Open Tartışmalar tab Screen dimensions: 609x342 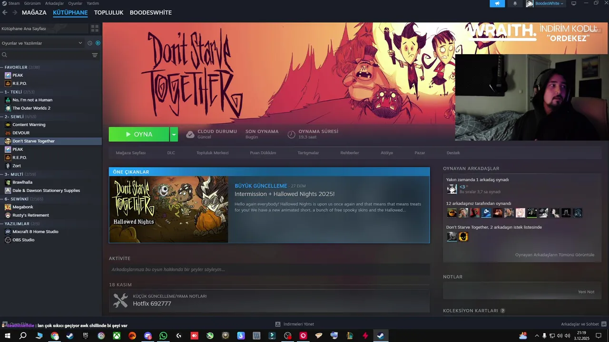click(x=308, y=153)
